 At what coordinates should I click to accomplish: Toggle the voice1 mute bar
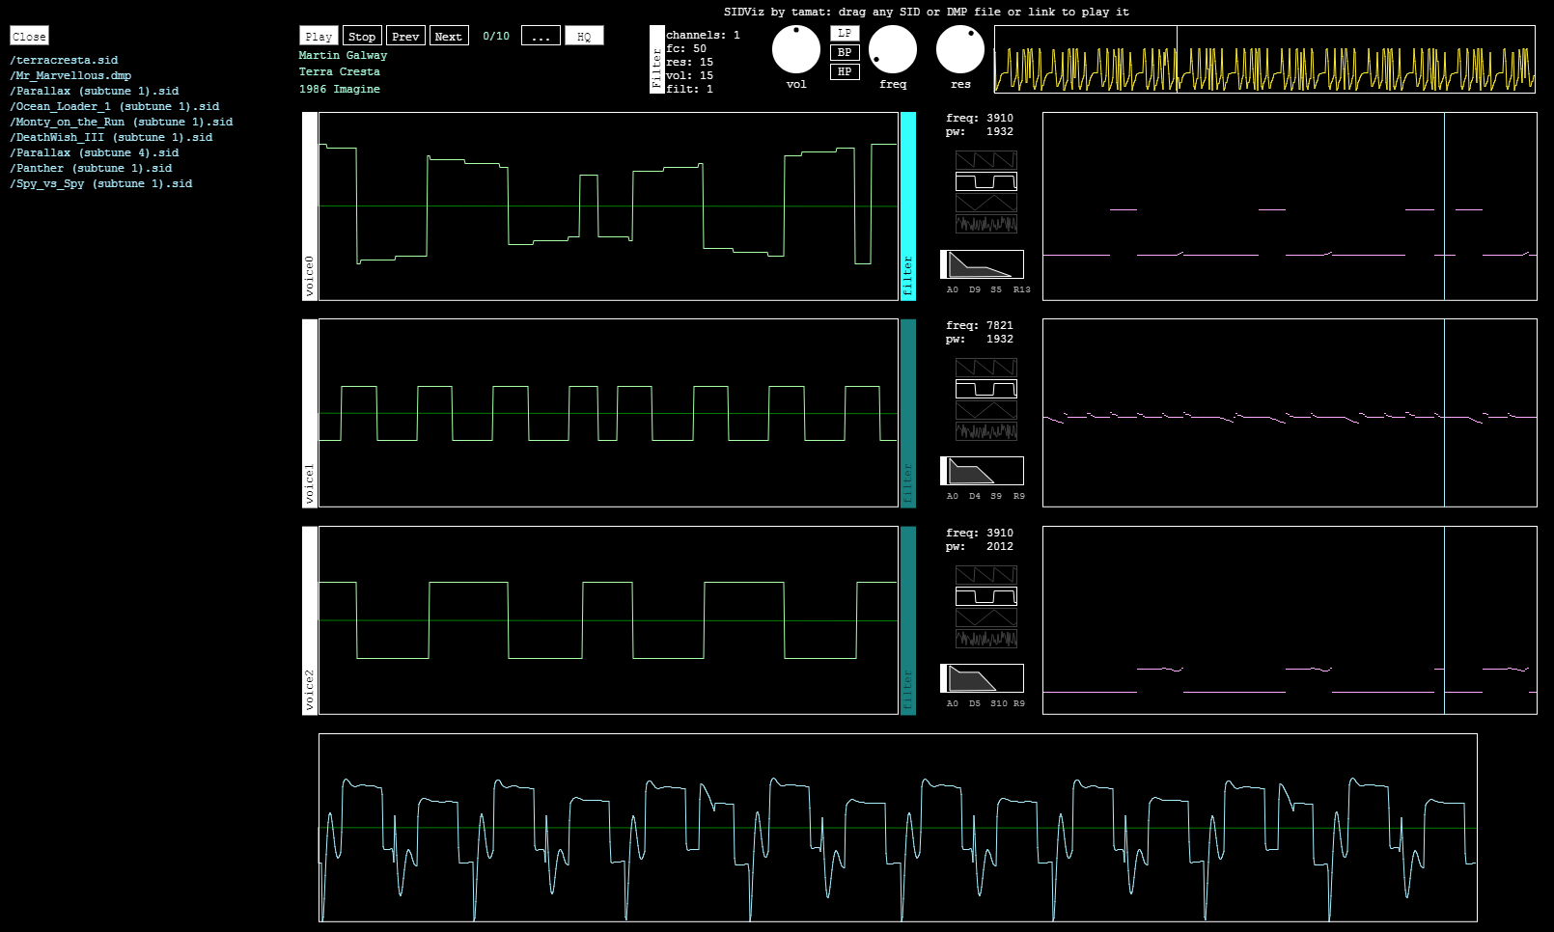pos(310,413)
